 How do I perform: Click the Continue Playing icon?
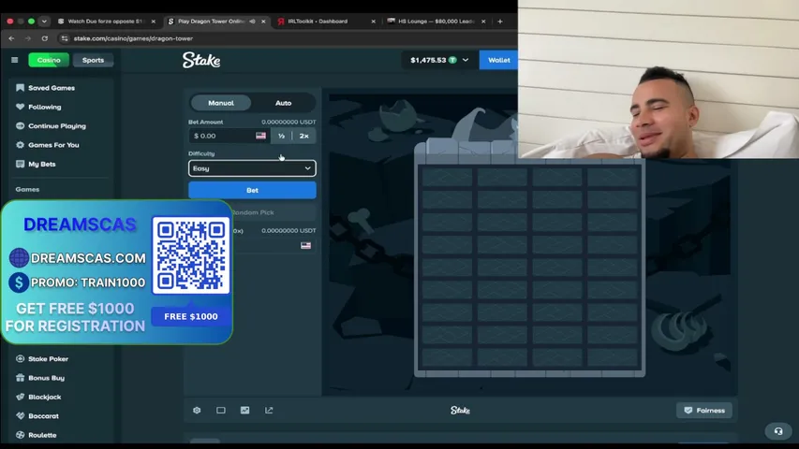[20, 125]
